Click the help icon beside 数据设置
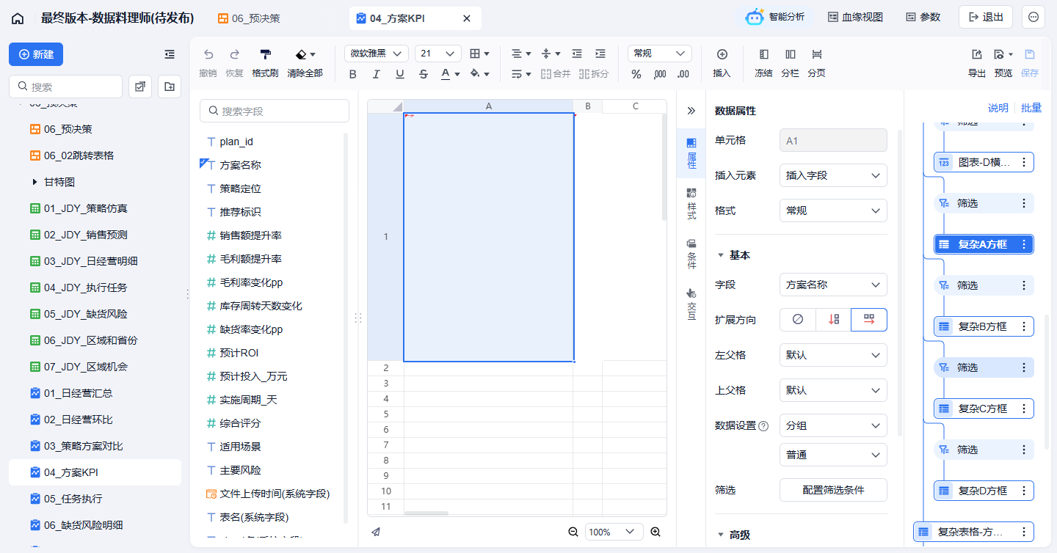 click(x=763, y=426)
